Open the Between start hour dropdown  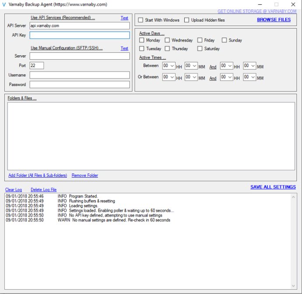pyautogui.click(x=169, y=66)
